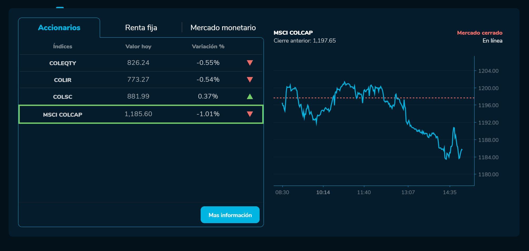The width and height of the screenshot is (529, 251).
Task: Click the Variación % column header
Action: pos(208,47)
